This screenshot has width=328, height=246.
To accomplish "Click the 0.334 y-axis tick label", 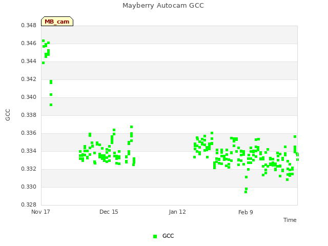I will 29,151.
